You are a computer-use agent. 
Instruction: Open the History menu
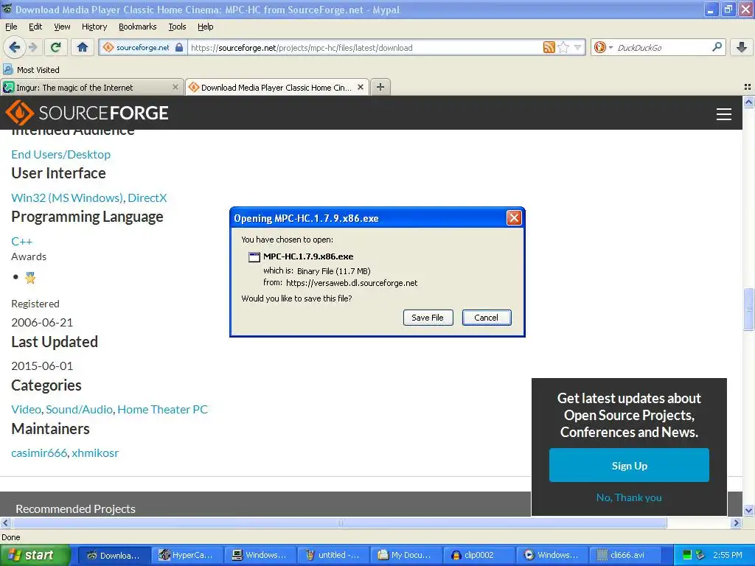pyautogui.click(x=94, y=27)
